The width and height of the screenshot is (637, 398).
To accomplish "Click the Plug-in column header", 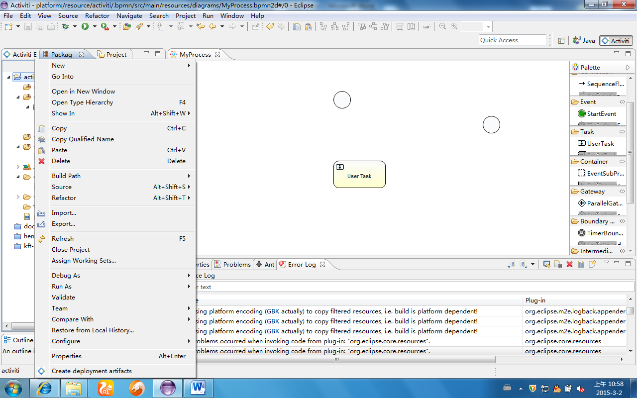I will [574, 300].
